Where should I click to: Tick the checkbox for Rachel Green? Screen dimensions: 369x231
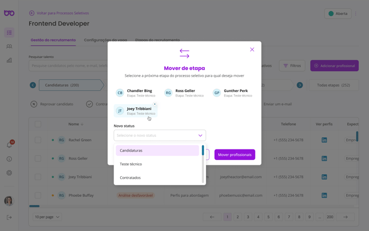[x=38, y=140]
